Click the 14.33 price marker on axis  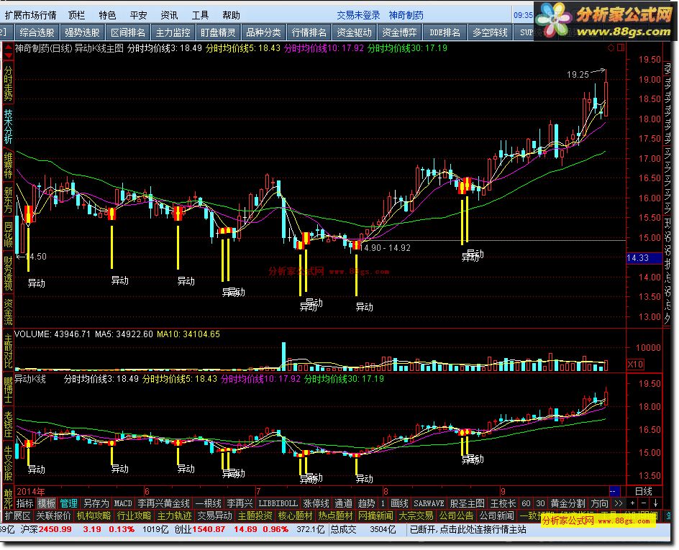coord(644,258)
